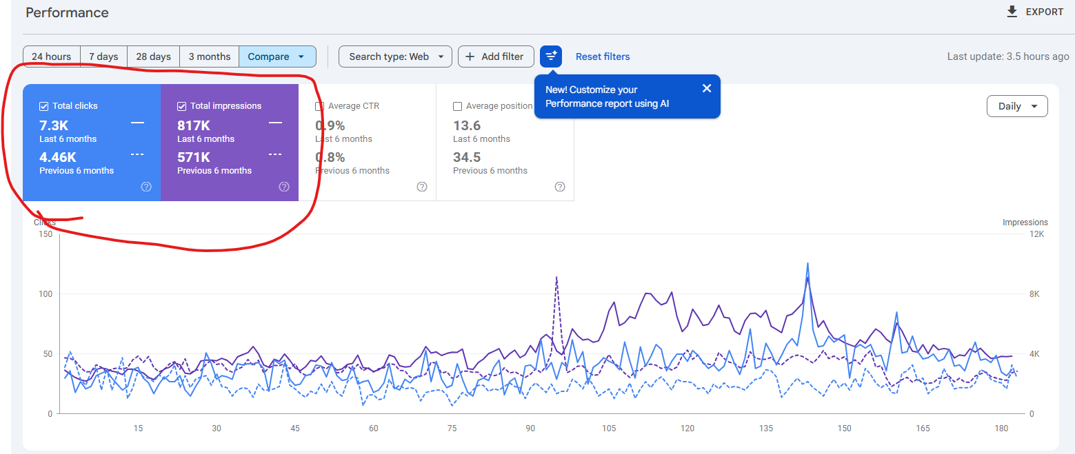This screenshot has width=1075, height=454.
Task: Click the Reset filters link
Action: click(603, 56)
